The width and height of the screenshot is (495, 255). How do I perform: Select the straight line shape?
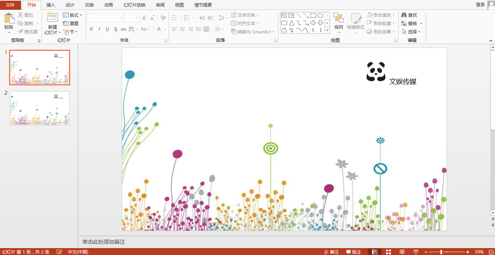pos(298,16)
